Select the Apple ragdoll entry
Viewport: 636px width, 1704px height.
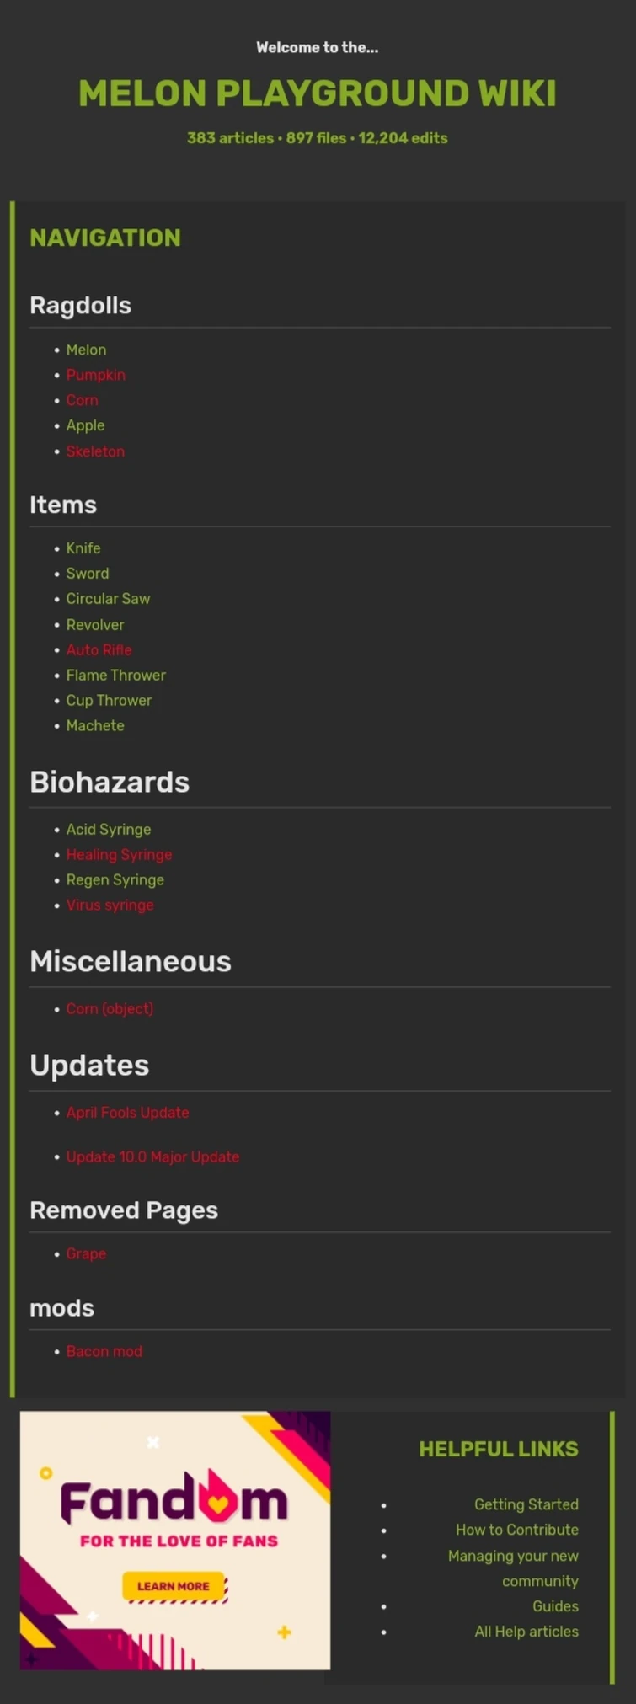point(85,426)
